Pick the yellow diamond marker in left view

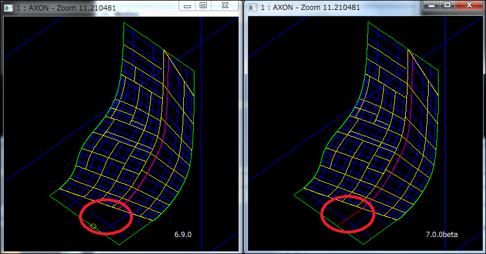pyautogui.click(x=94, y=225)
